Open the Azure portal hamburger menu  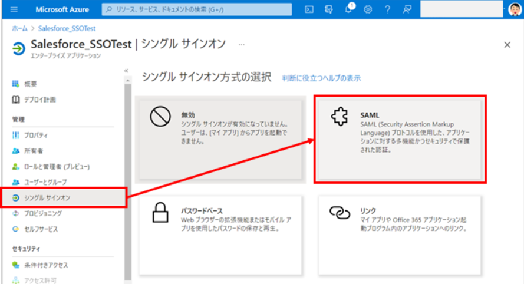14,9
